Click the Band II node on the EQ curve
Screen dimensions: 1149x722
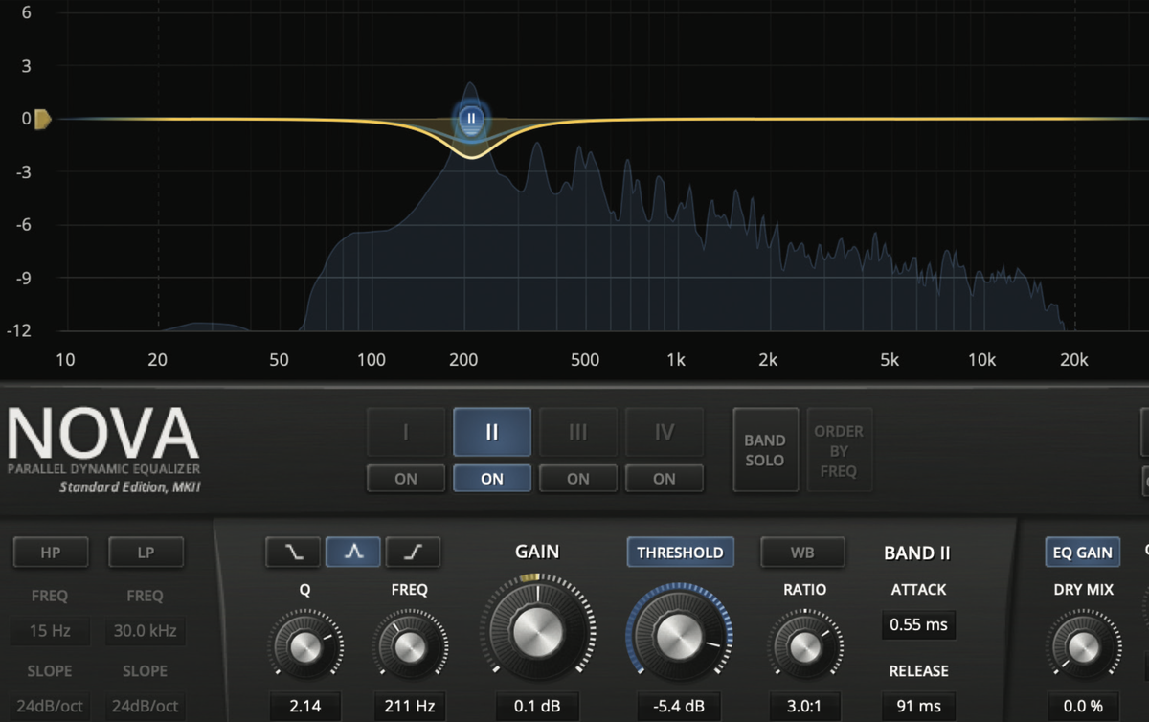471,119
